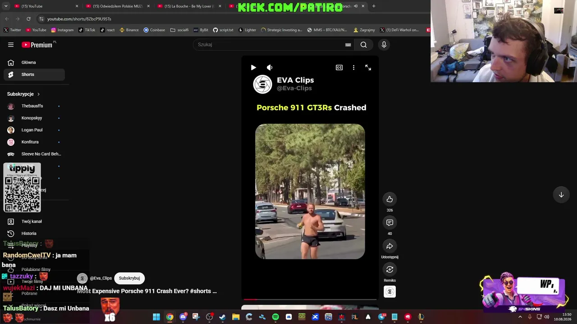Open the Remiks option
Image resolution: width=577 pixels, height=324 pixels.
point(389,270)
